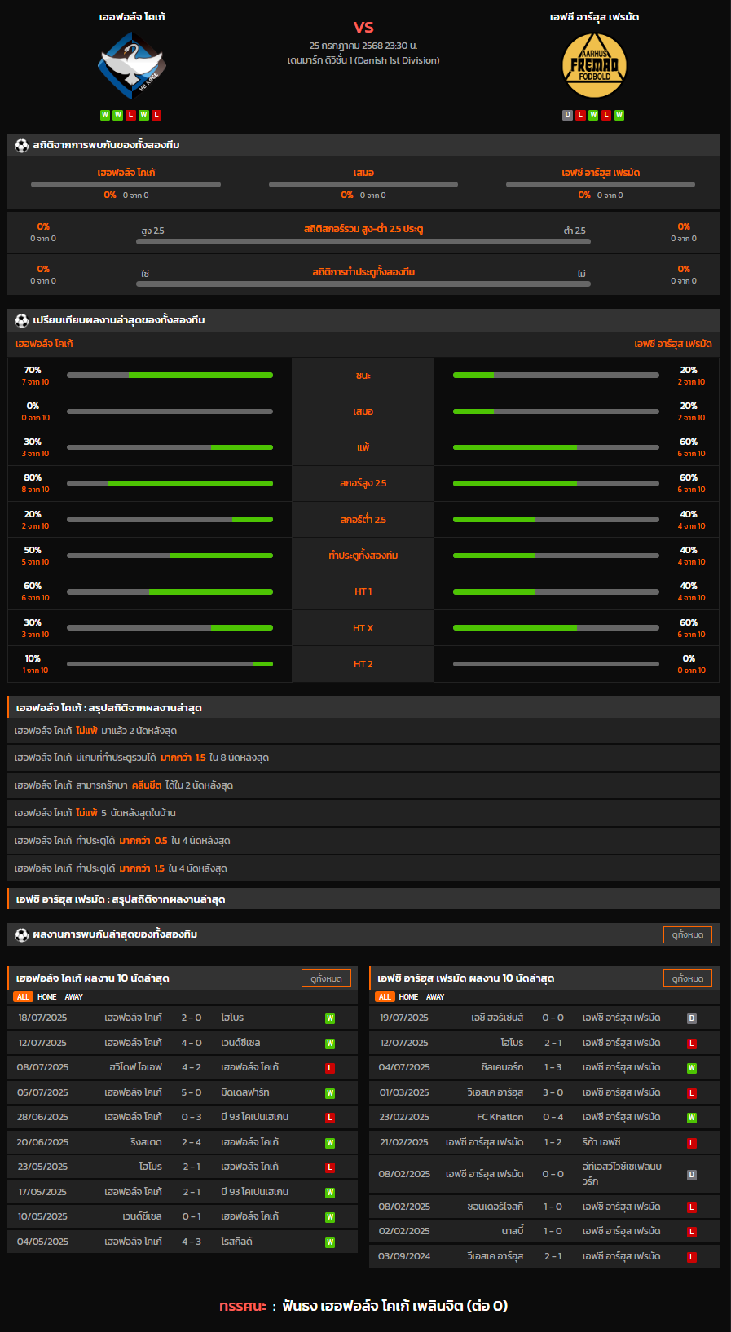Click score 5 - 0 against มิดเดลฟาร์ท
Viewport: 731px width, 1332px height.
point(192,1092)
